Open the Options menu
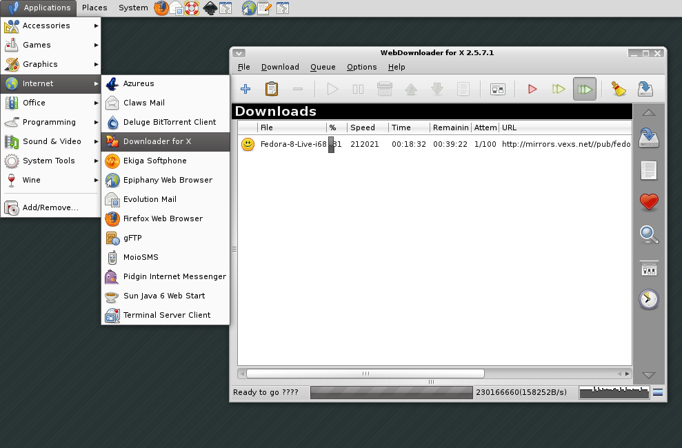The width and height of the screenshot is (682, 448). [361, 67]
